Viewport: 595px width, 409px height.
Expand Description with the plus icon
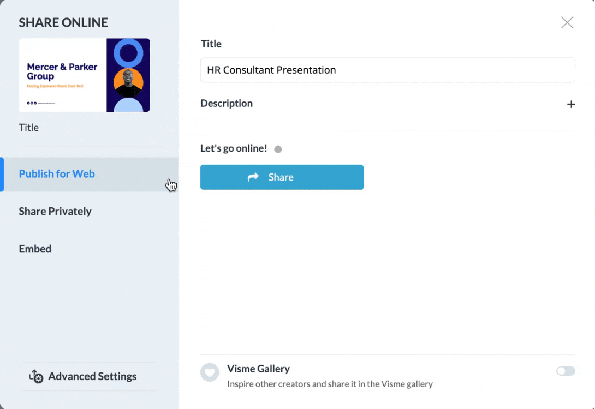(571, 104)
